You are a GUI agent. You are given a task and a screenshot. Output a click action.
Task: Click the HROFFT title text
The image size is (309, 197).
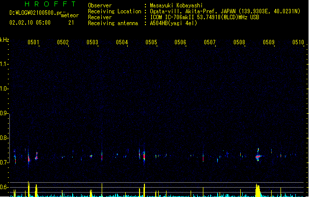tap(50, 4)
